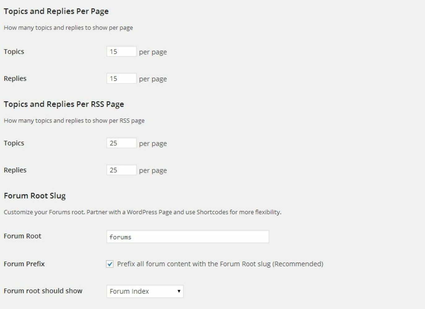Click the 'Topics and Replies Per RSS Page' heading
The image size is (425, 309).
coord(64,104)
